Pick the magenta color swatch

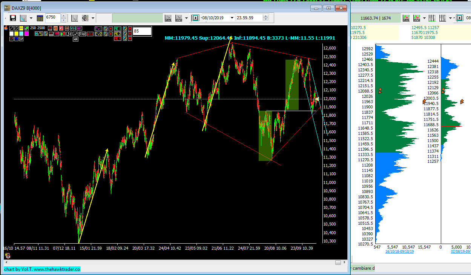tap(26, 34)
